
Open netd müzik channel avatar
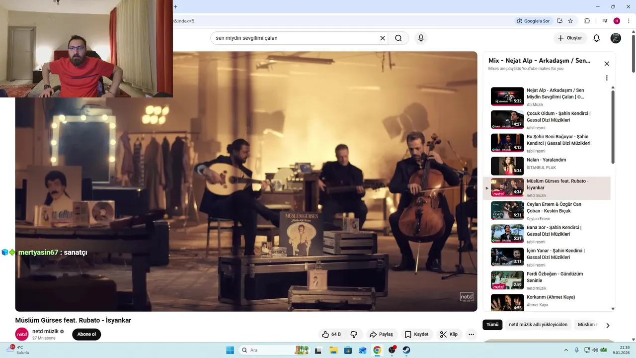(x=22, y=334)
